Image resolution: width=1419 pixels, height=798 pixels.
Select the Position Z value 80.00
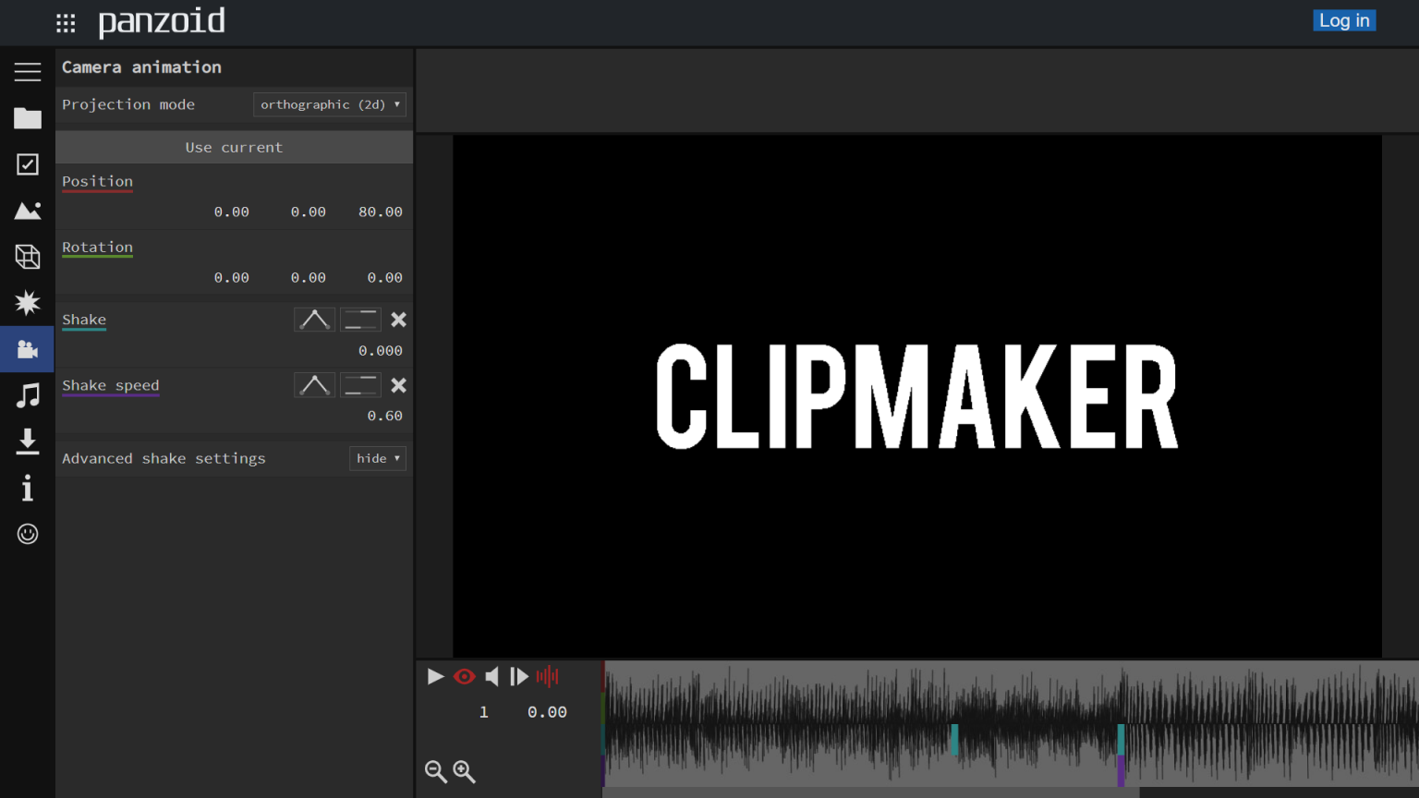pos(380,212)
